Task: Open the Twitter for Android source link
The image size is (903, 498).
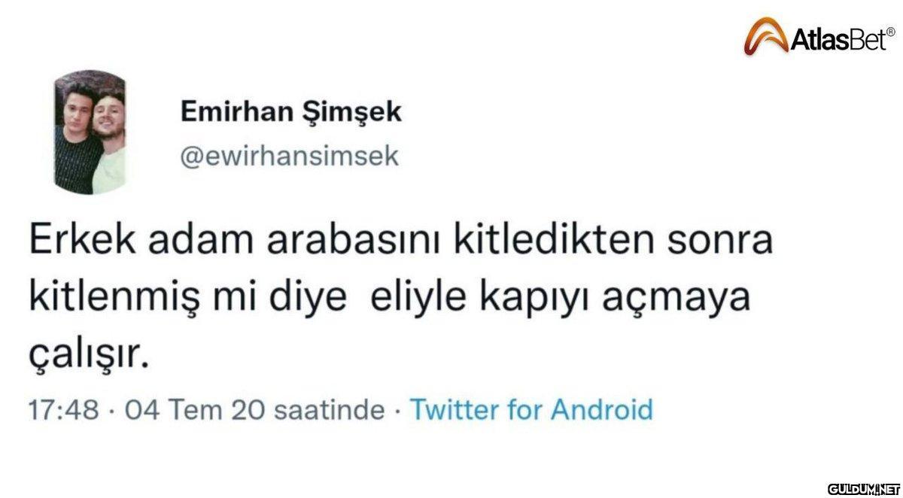Action: (x=530, y=410)
